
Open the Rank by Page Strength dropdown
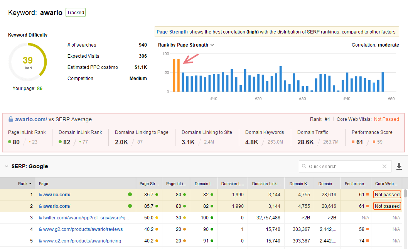click(x=212, y=45)
